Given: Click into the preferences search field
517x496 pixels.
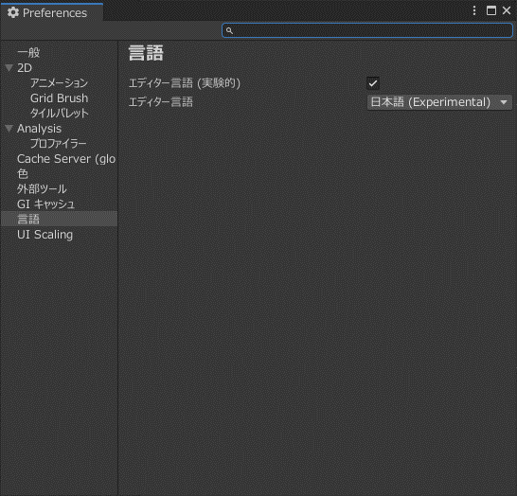Looking at the screenshot, I should pos(367,30).
